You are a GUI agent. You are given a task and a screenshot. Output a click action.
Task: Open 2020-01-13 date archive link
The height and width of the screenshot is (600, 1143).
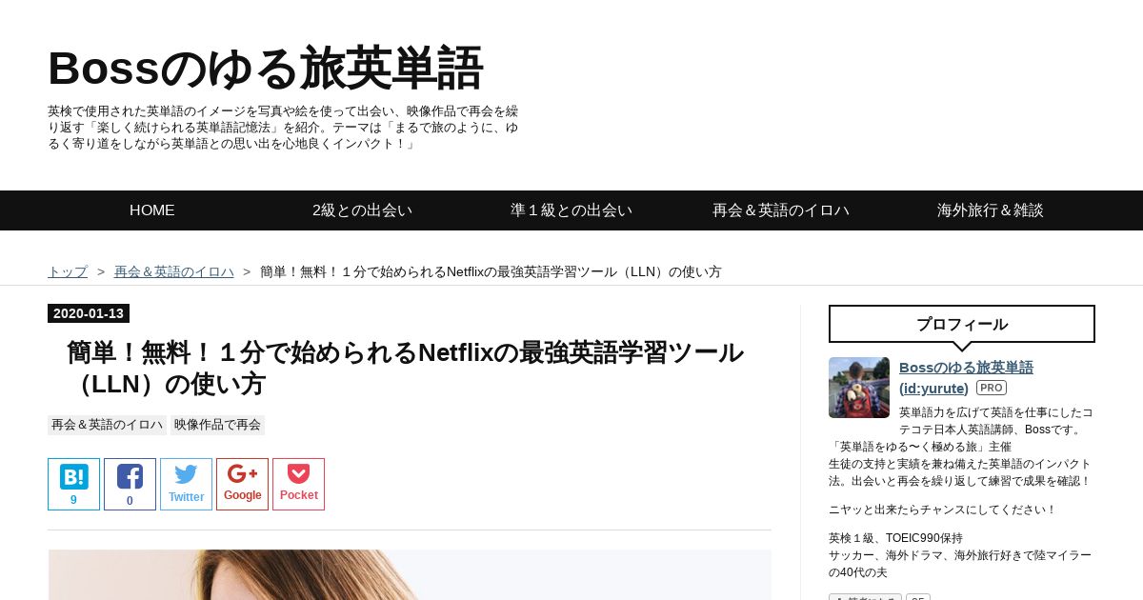(x=89, y=313)
